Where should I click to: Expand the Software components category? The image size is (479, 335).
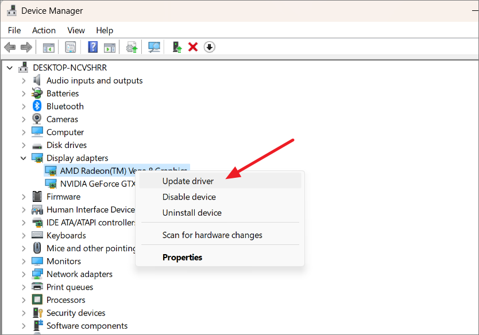point(24,326)
